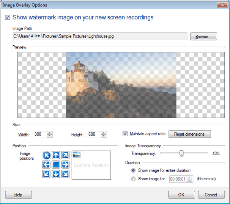Screen dimensions: 230x204
Task: Select bottom-right image position arrow
Action: point(65,174)
